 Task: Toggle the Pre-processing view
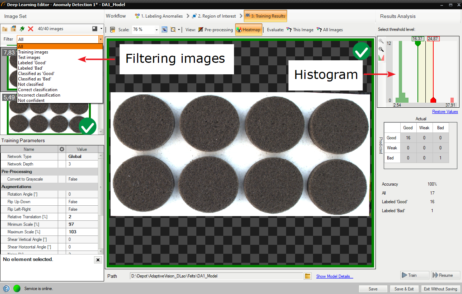tap(215, 30)
